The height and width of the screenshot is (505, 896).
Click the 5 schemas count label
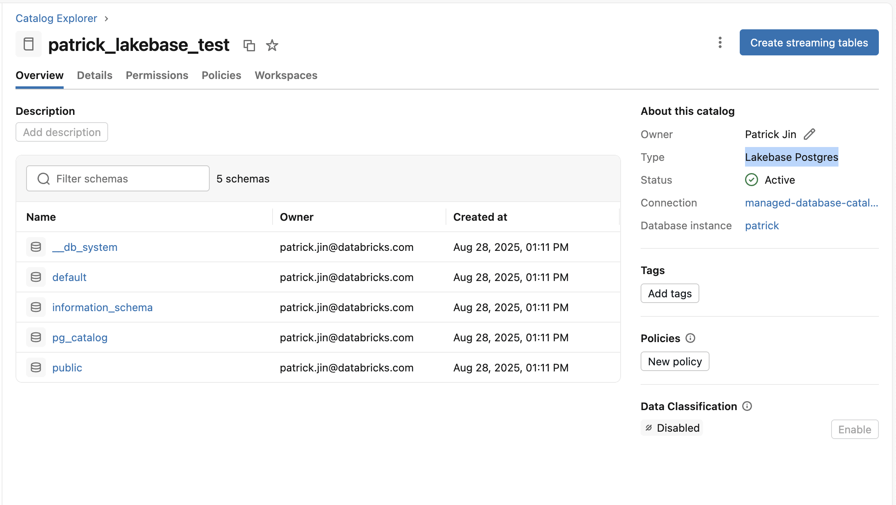tap(243, 178)
